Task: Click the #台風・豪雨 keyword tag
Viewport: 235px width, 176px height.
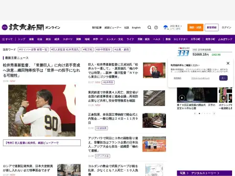Action: click(121, 49)
